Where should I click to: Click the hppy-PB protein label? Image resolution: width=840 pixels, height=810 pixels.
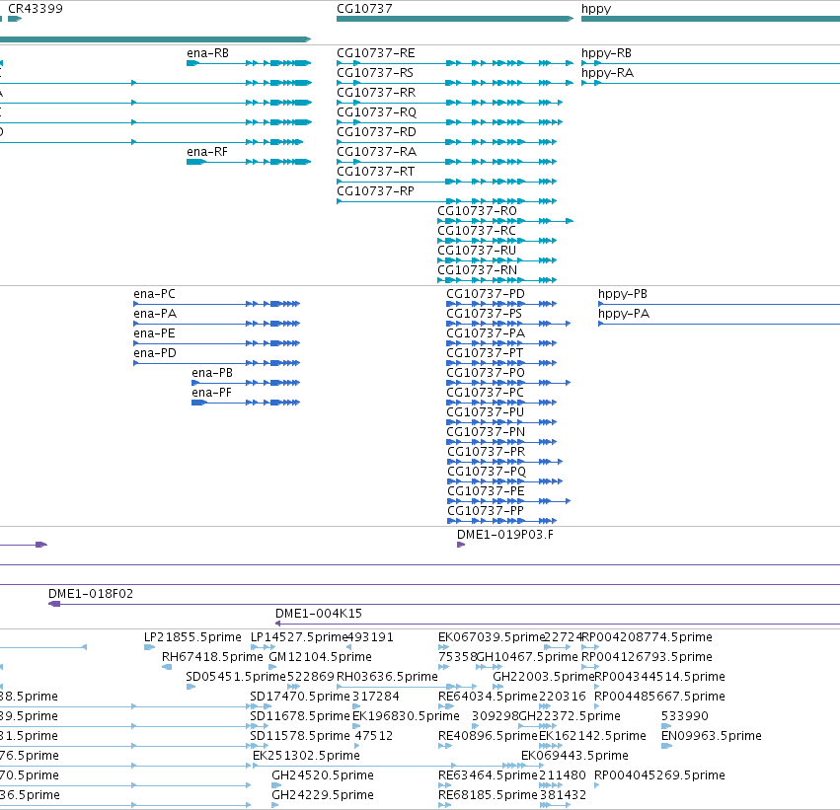(x=623, y=294)
